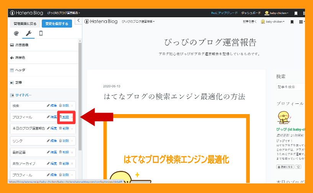
Task: Save changes with 変更を保存する button
Action: [57, 24]
